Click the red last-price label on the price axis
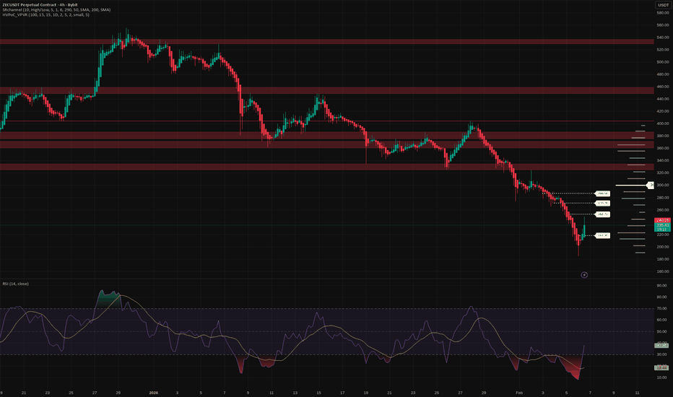673x397 pixels. click(663, 219)
